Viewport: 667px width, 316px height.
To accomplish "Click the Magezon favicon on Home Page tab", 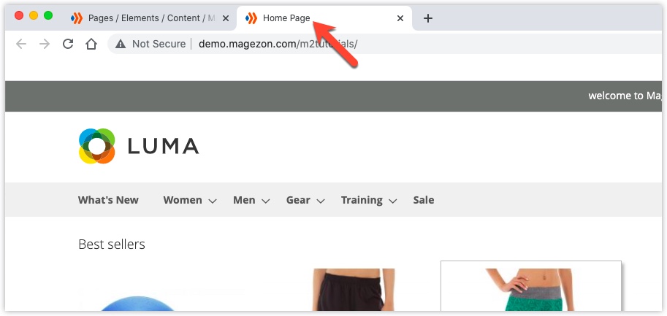I will 251,18.
